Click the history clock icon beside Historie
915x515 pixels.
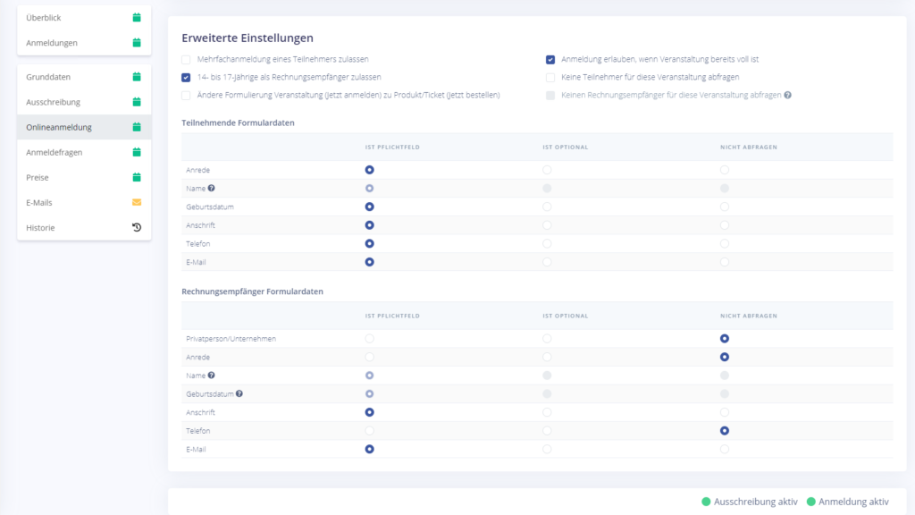pyautogui.click(x=137, y=228)
